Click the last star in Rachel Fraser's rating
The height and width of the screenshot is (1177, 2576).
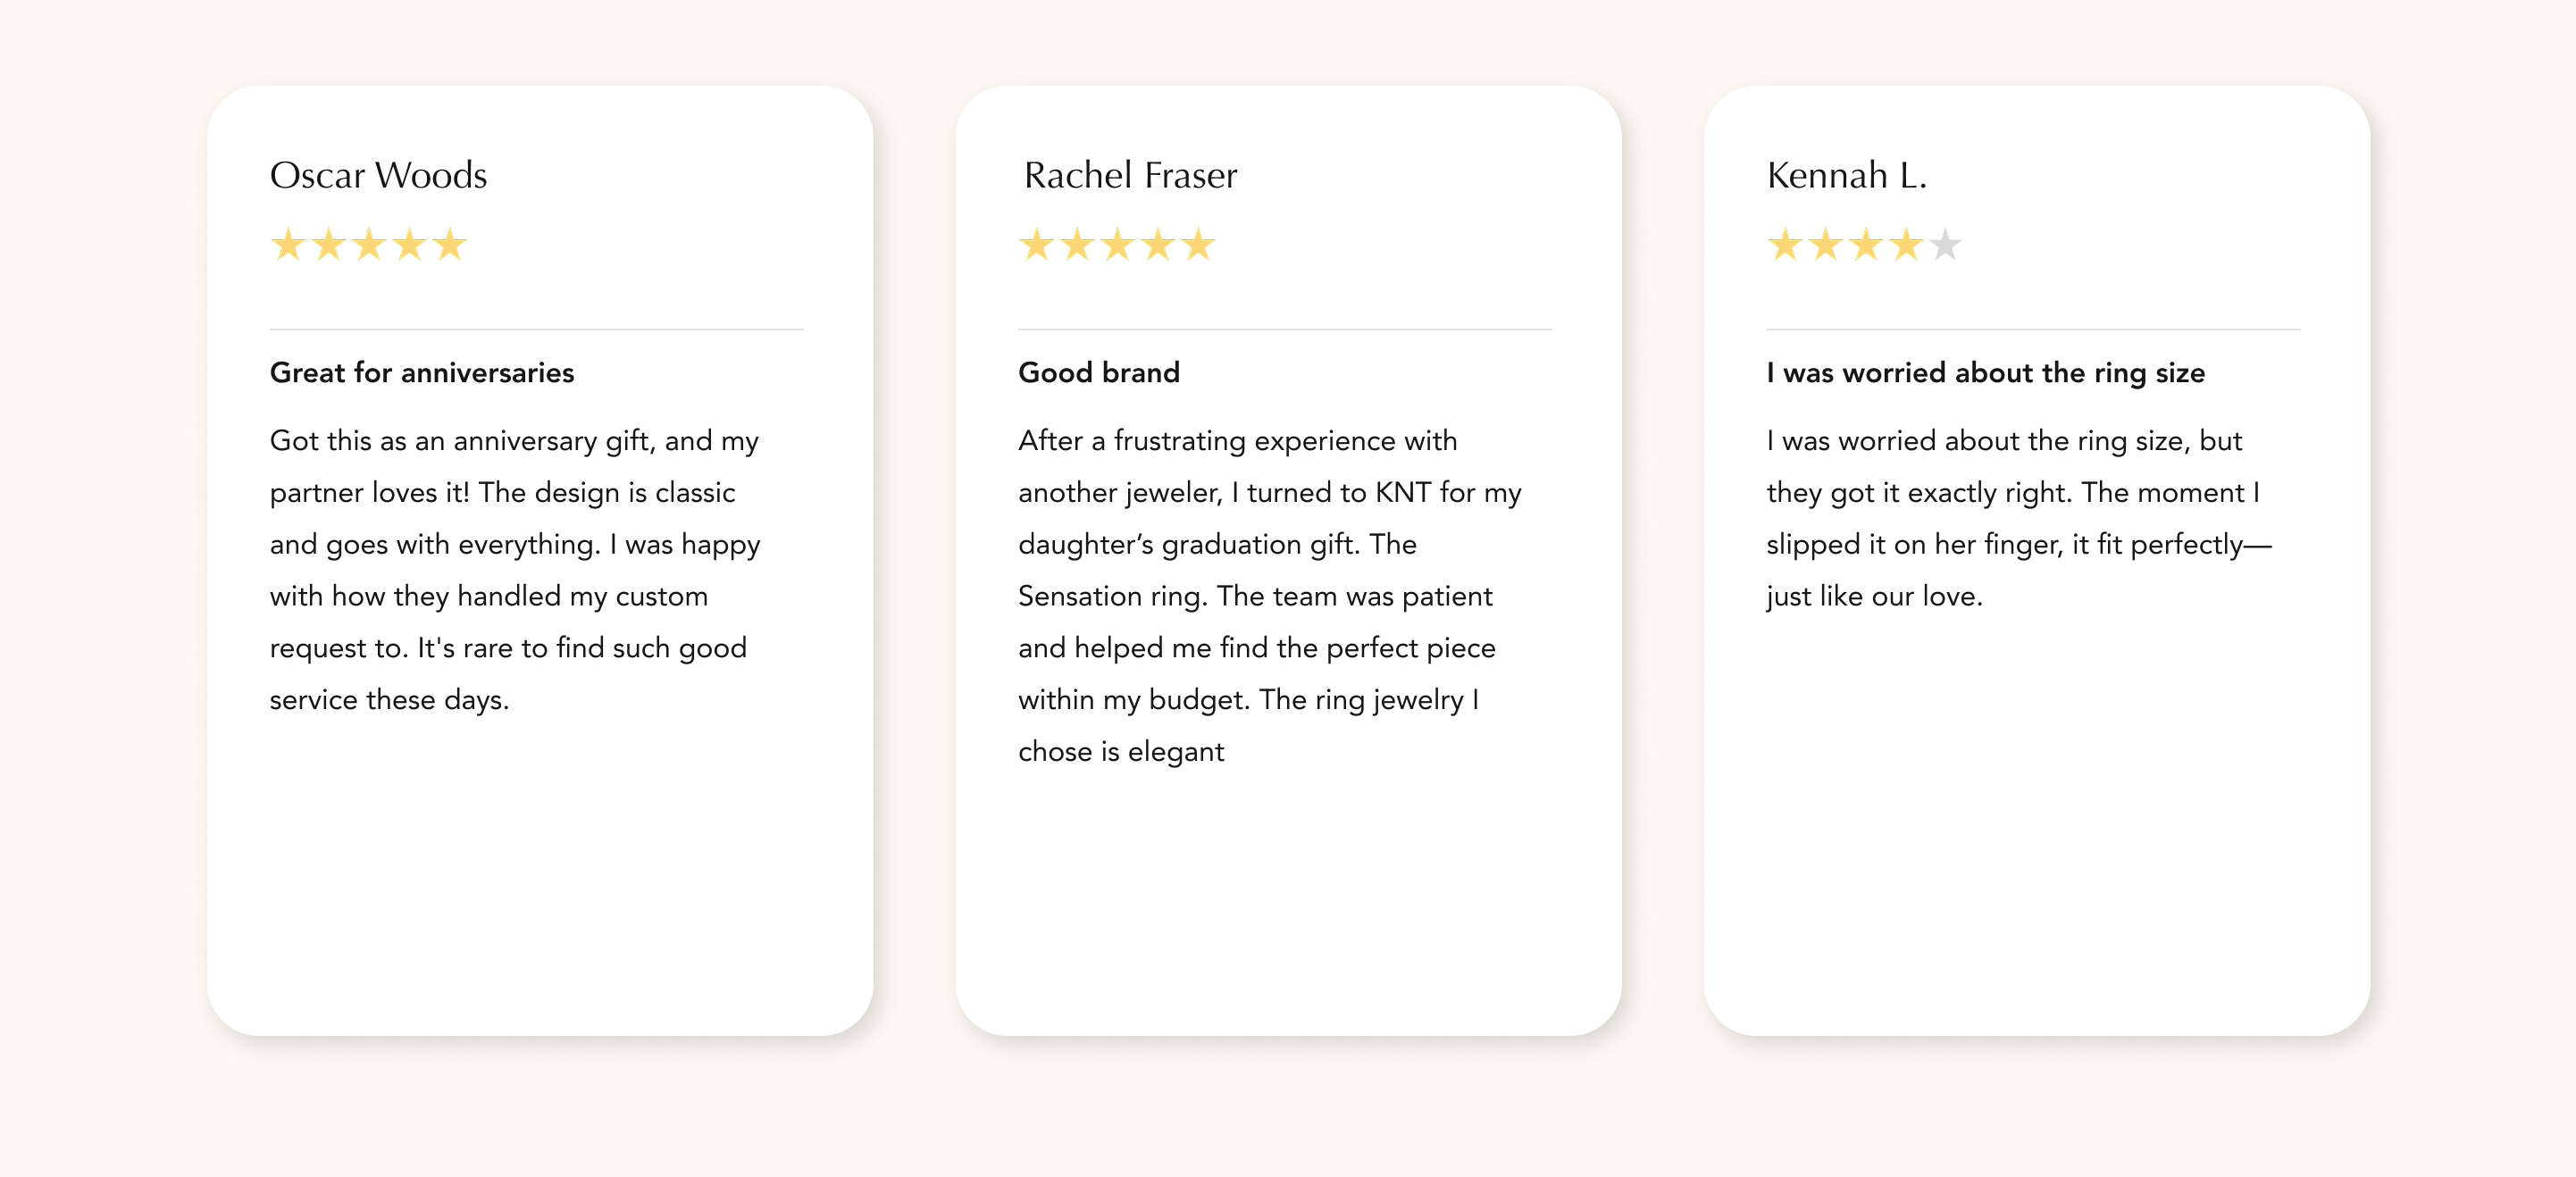point(1198,245)
